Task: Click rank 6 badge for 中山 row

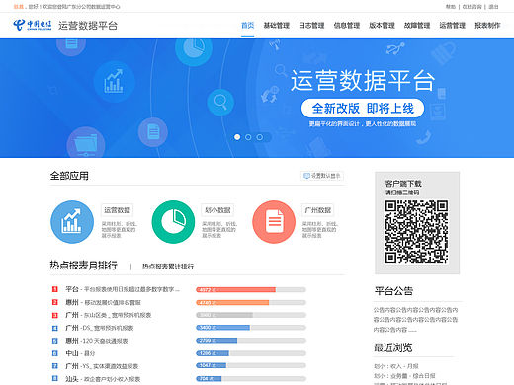Action: tap(55, 353)
